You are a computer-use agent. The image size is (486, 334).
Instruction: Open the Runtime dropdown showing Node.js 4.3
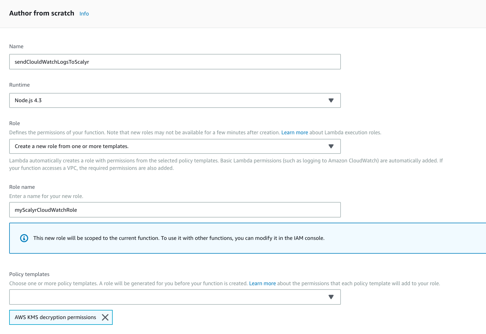click(175, 100)
